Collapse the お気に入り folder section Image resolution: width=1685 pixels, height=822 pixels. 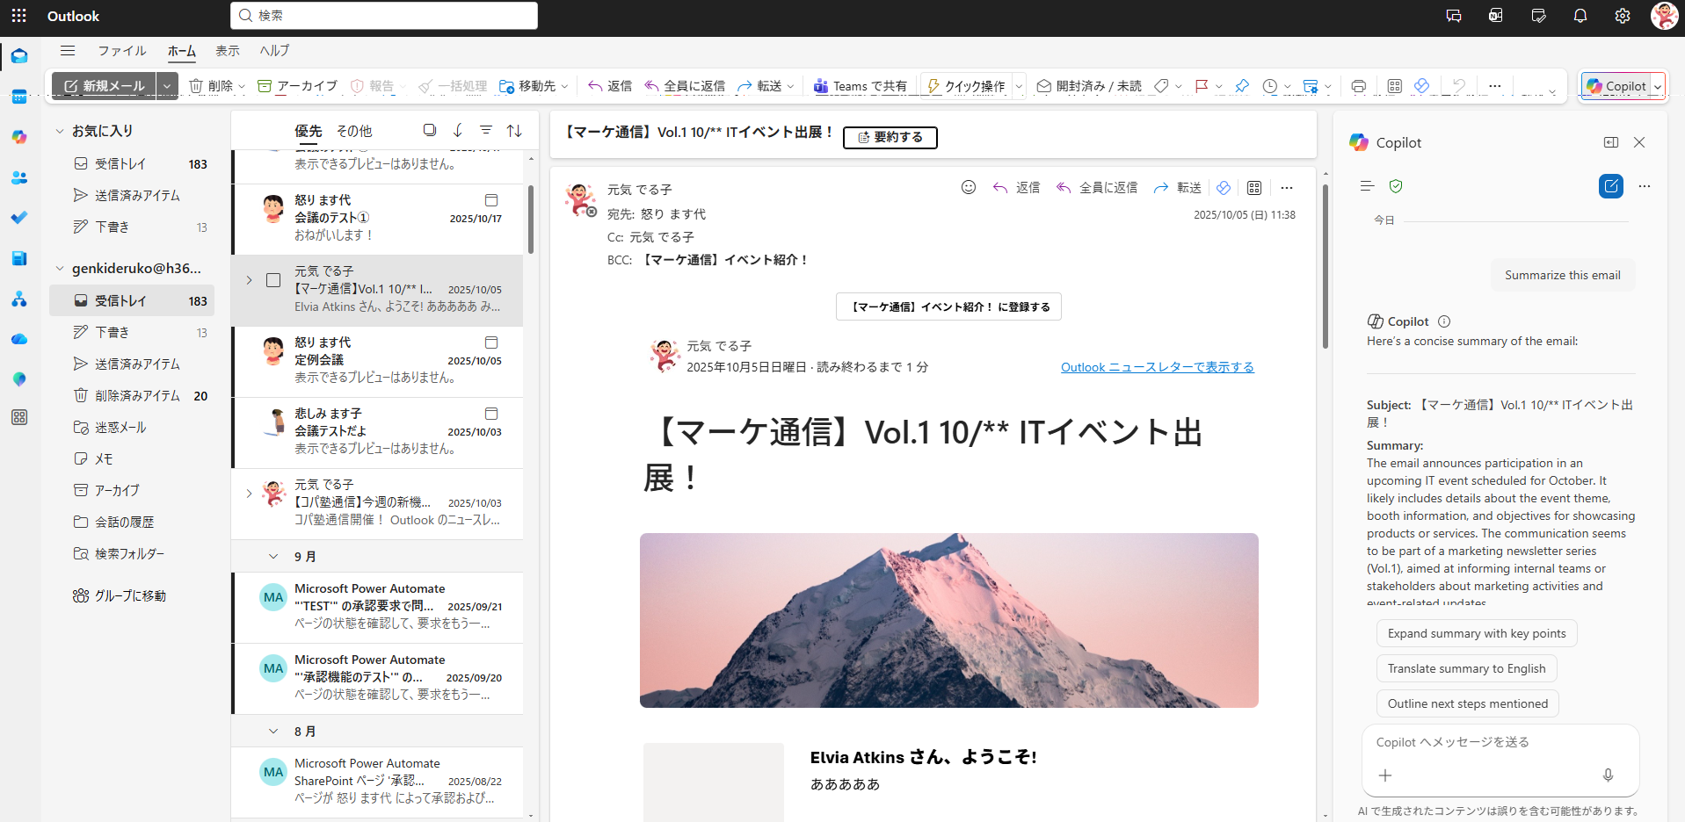pyautogui.click(x=60, y=131)
